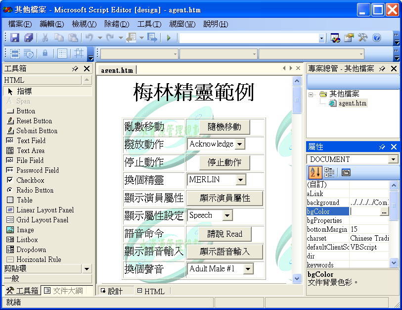The width and height of the screenshot is (402, 310).
Task: Open the bgColor picker ellipsis button
Action: (384, 211)
